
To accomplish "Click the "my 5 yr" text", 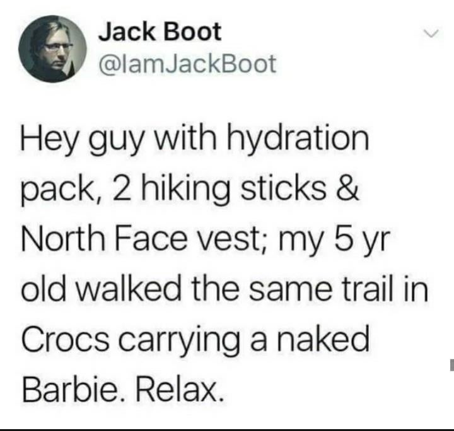I will pos(332,241).
